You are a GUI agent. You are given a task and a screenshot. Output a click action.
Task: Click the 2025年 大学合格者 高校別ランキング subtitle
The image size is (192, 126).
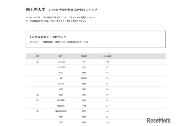coord(73,10)
